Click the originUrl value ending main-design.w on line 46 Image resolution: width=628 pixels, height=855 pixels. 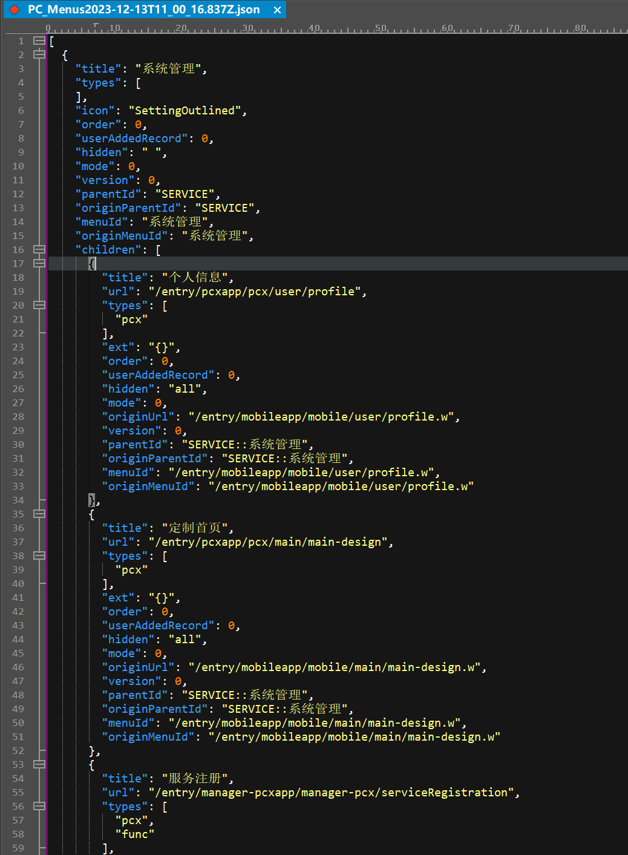[x=335, y=667]
